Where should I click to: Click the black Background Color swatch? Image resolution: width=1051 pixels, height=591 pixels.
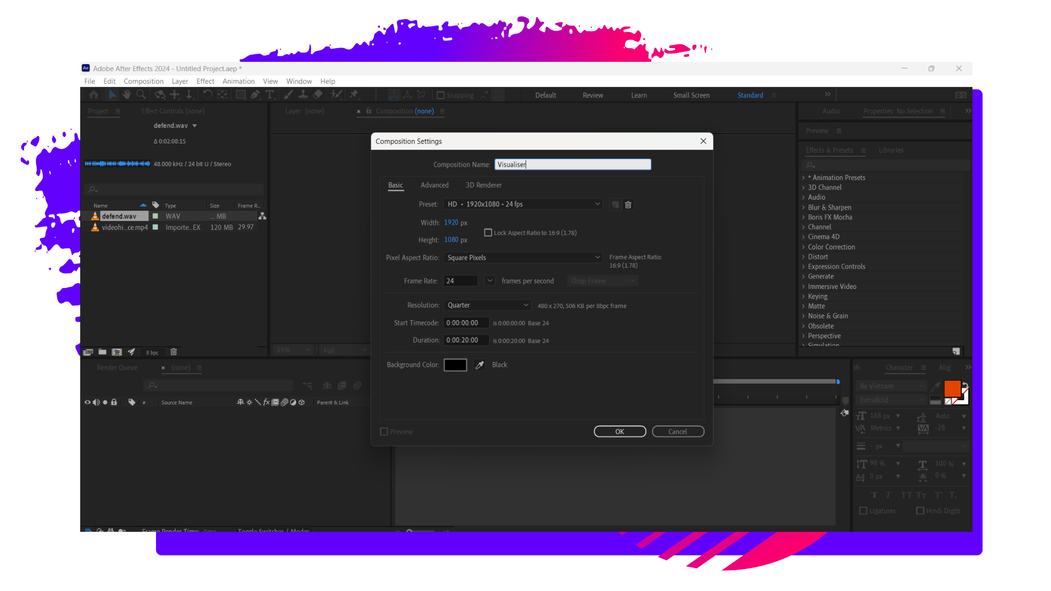coord(455,365)
